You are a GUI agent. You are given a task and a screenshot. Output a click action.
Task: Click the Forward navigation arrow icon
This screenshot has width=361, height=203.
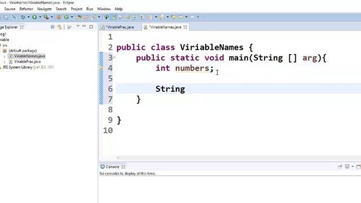click(192, 17)
